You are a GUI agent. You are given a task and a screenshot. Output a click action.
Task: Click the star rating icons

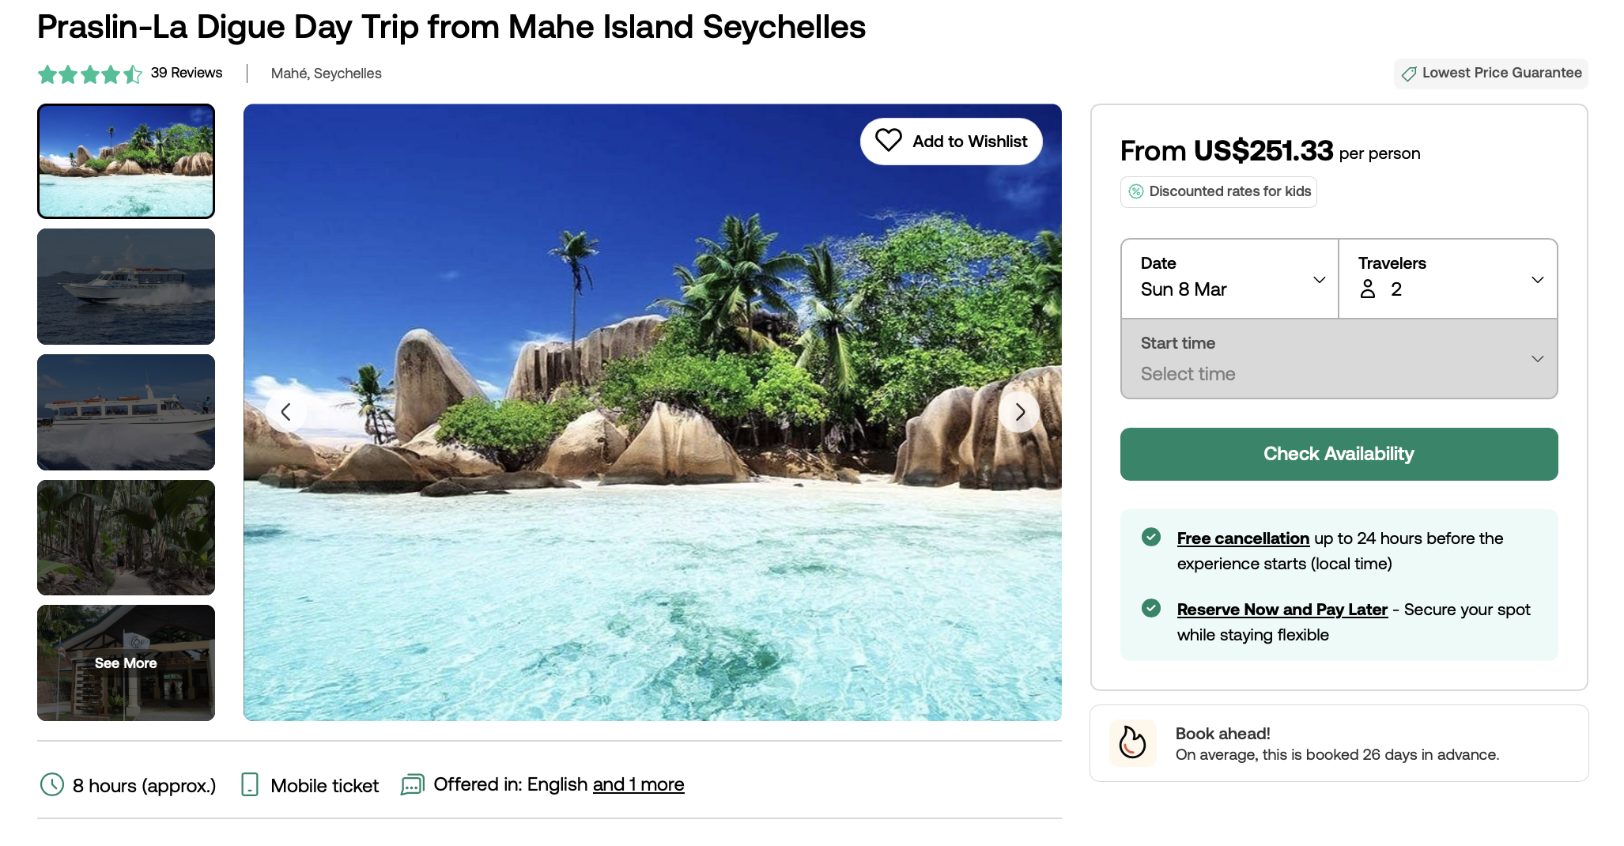[x=90, y=74]
